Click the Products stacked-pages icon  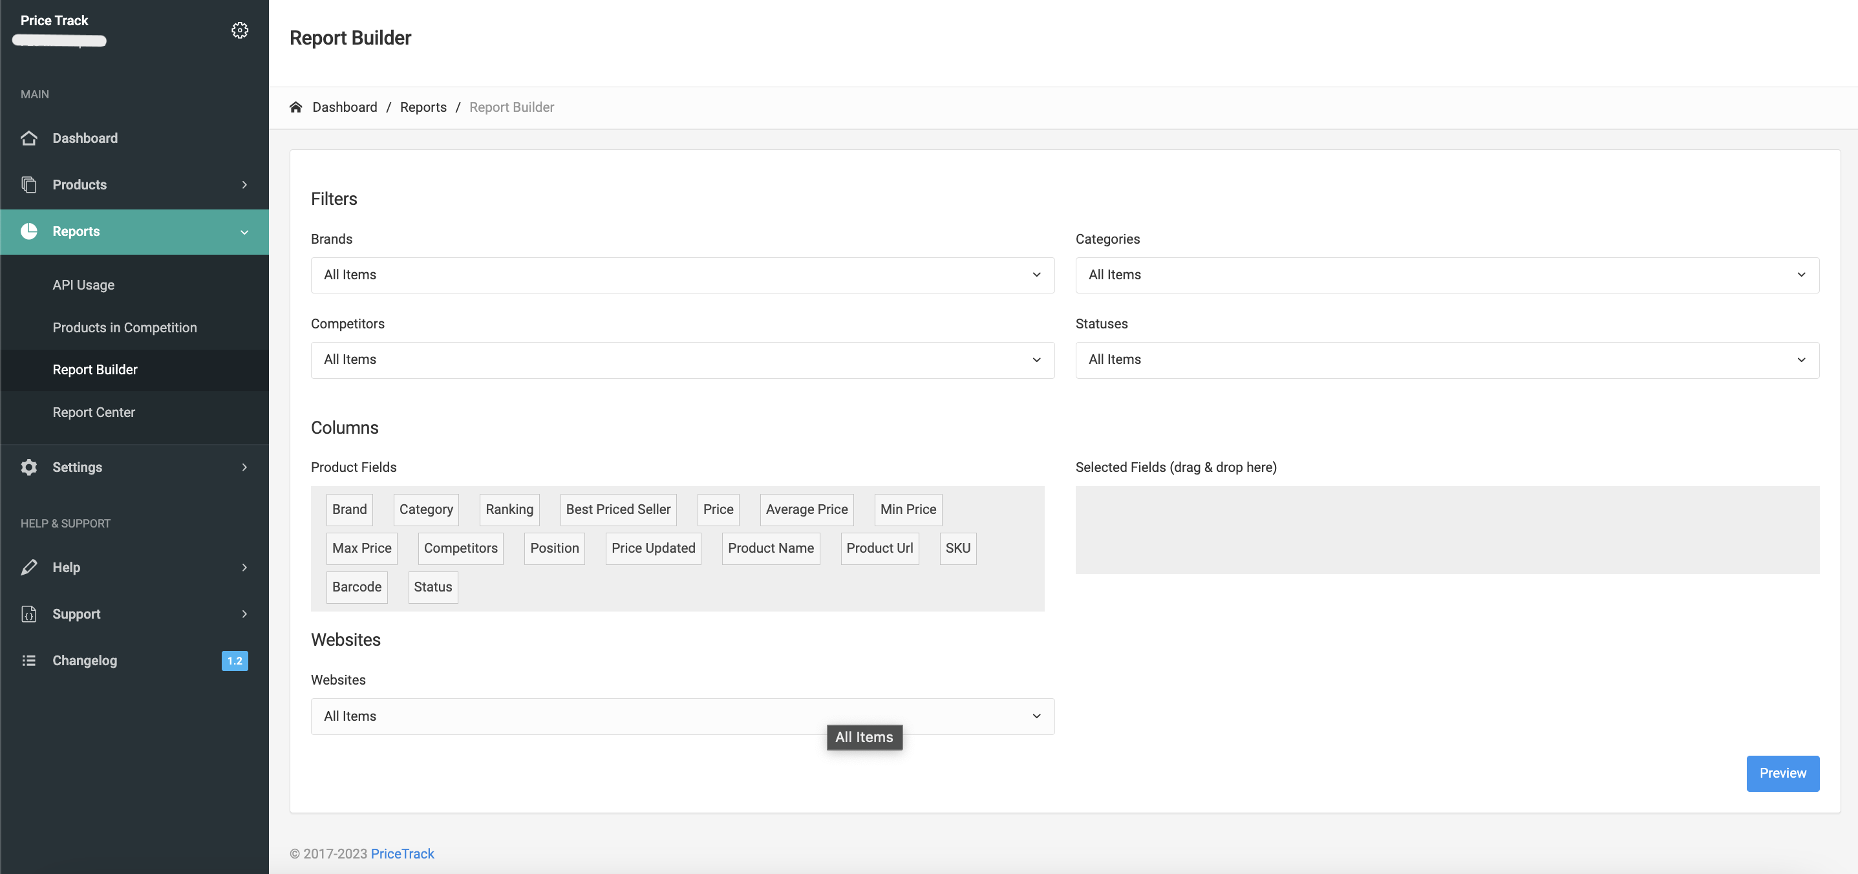[29, 185]
